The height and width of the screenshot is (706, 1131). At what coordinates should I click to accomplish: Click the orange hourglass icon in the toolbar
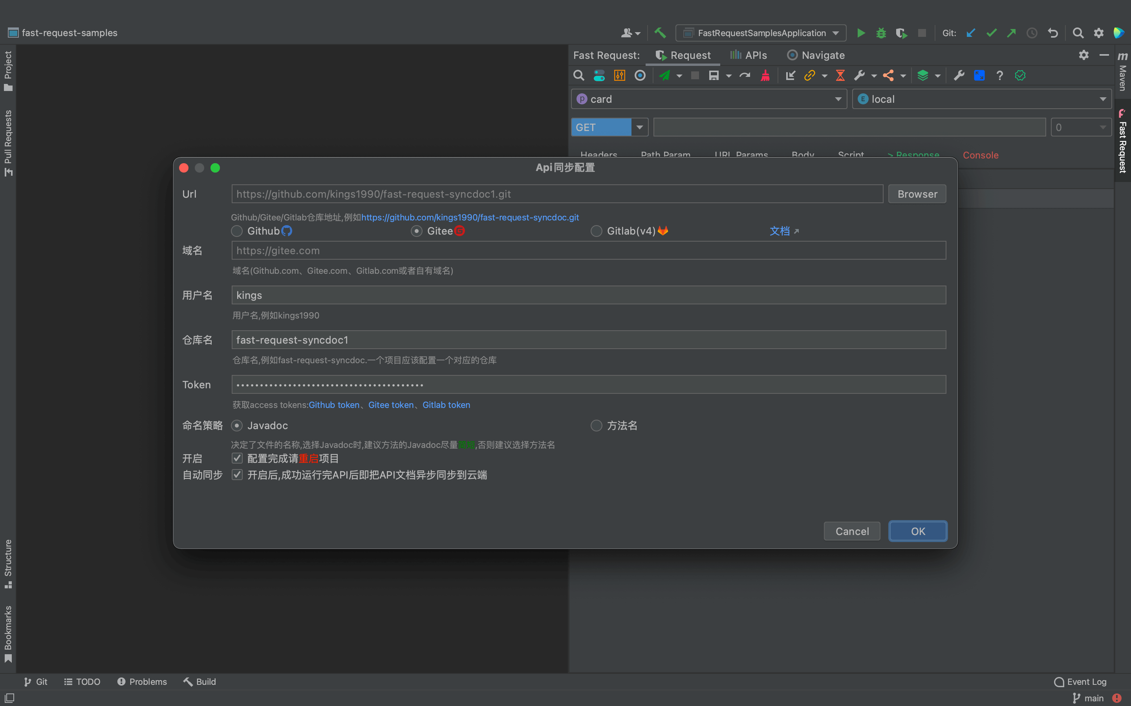pyautogui.click(x=840, y=75)
